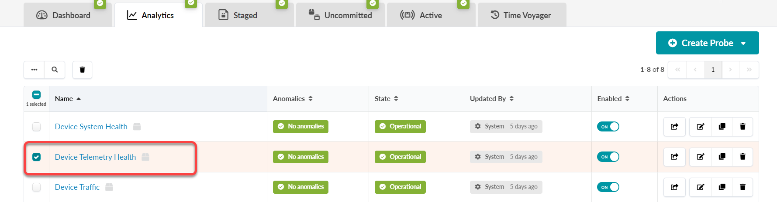Clone the Device Traffic probe
Screen dimensions: 777x202
pos(722,187)
